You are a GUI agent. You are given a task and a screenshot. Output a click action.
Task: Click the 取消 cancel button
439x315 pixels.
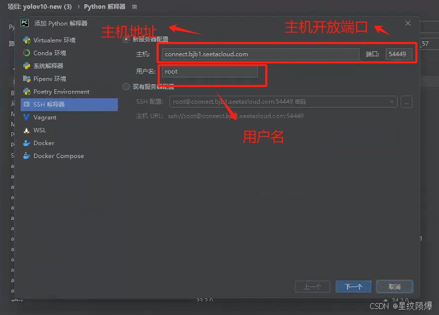pyautogui.click(x=394, y=287)
